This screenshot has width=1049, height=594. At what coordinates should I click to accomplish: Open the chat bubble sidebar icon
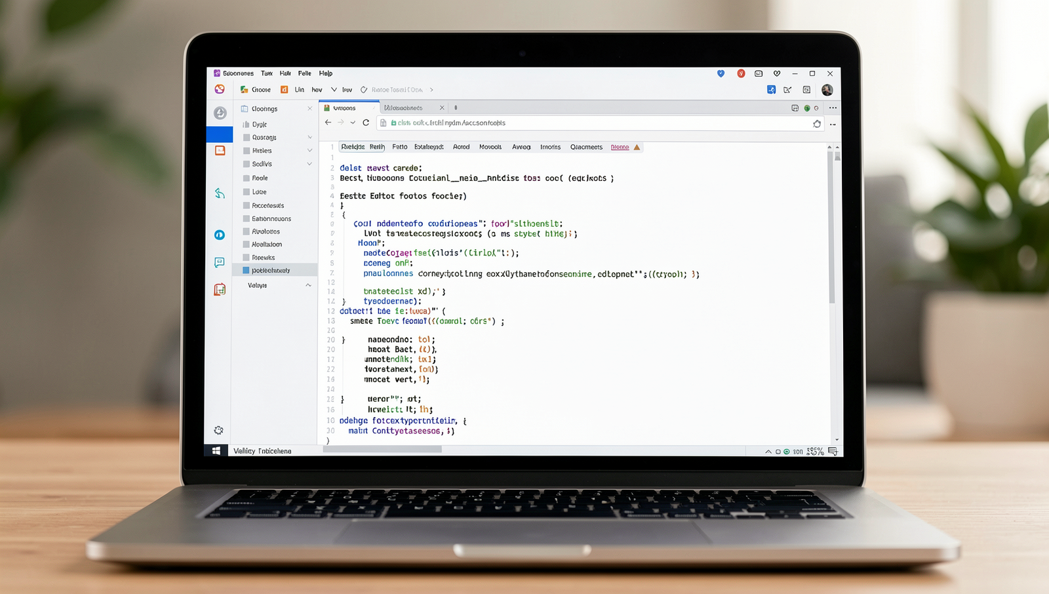[220, 262]
